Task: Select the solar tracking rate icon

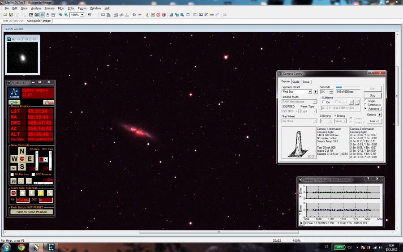Action: coord(41,193)
